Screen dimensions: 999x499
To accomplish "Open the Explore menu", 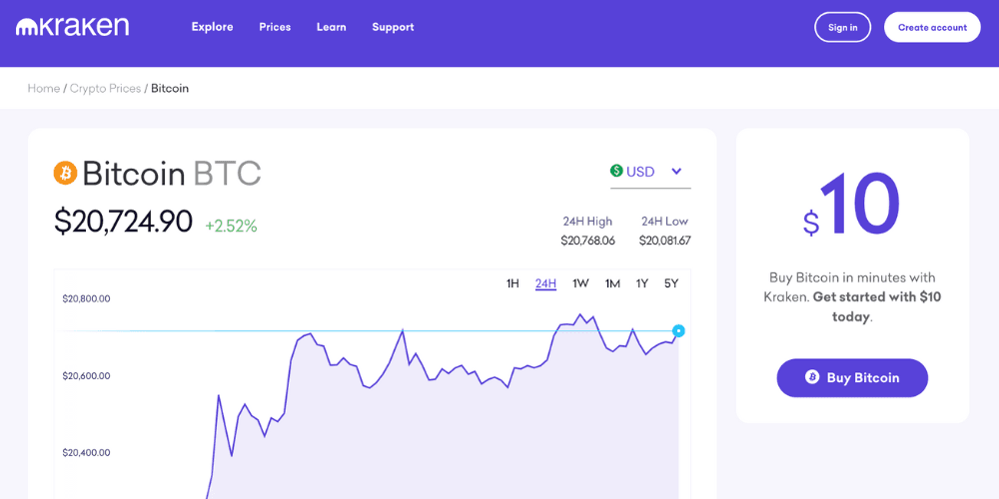I will point(212,27).
